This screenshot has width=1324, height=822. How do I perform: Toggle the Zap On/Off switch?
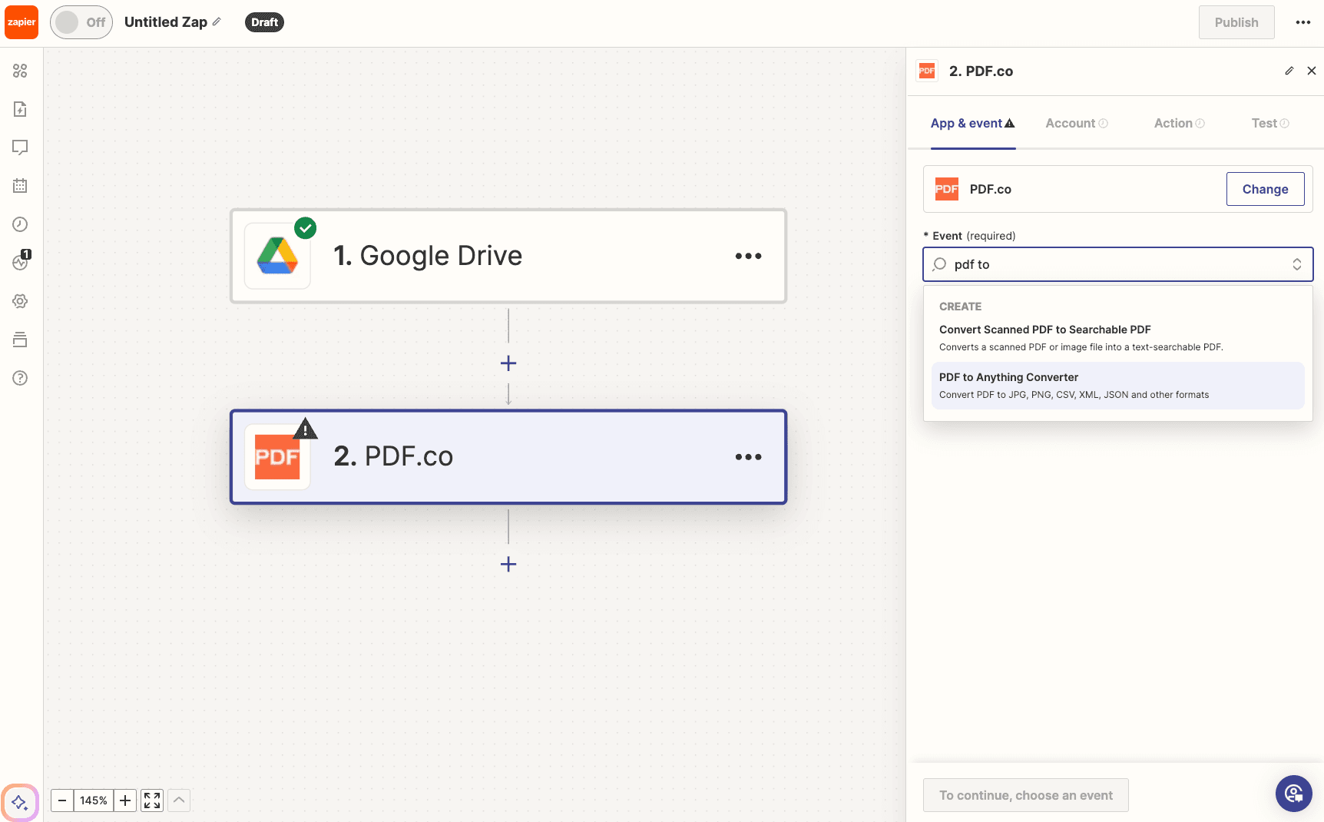(81, 22)
